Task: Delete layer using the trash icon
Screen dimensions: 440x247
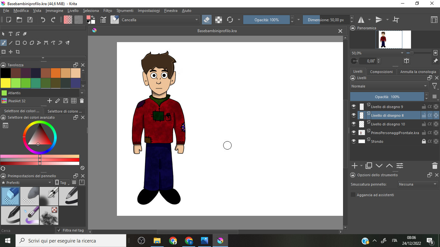Action: [435, 166]
